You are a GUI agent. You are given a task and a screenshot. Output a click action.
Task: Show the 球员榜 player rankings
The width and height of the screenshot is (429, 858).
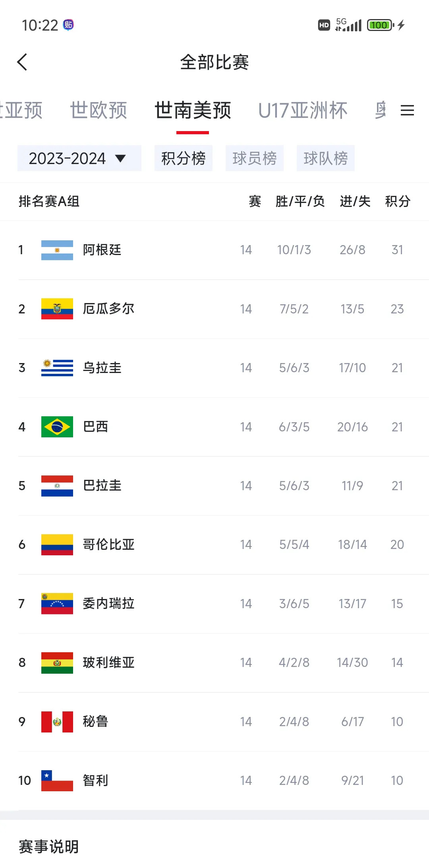[x=254, y=158]
